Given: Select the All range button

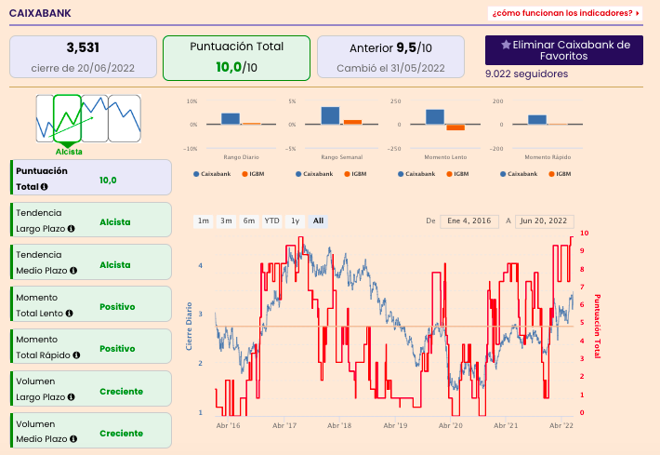Looking at the screenshot, I should click(x=318, y=221).
